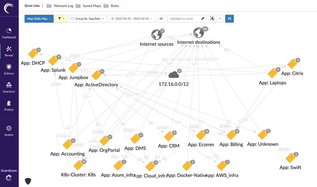Select the App: Cloud_infra tag node
The image size is (317, 187).
151,166
